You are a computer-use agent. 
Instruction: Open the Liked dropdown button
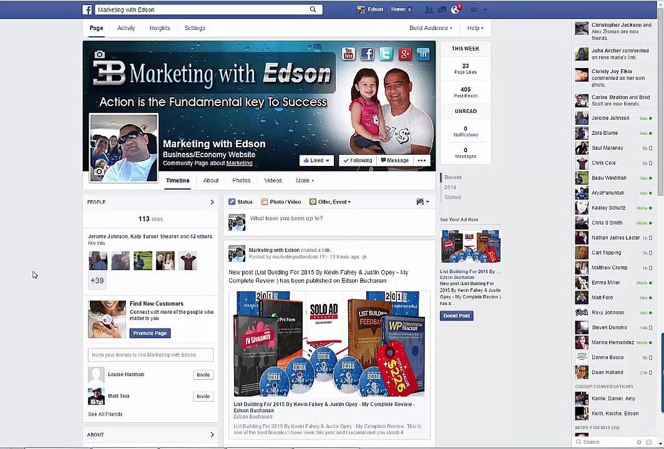[317, 160]
